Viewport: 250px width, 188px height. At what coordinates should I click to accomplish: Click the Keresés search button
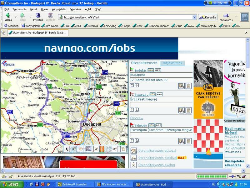click(207, 17)
